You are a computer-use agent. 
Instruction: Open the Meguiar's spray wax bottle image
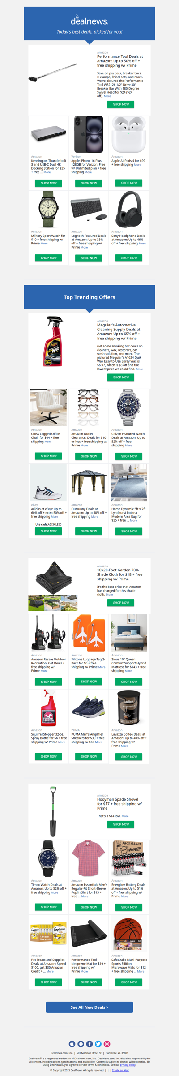[53, 342]
